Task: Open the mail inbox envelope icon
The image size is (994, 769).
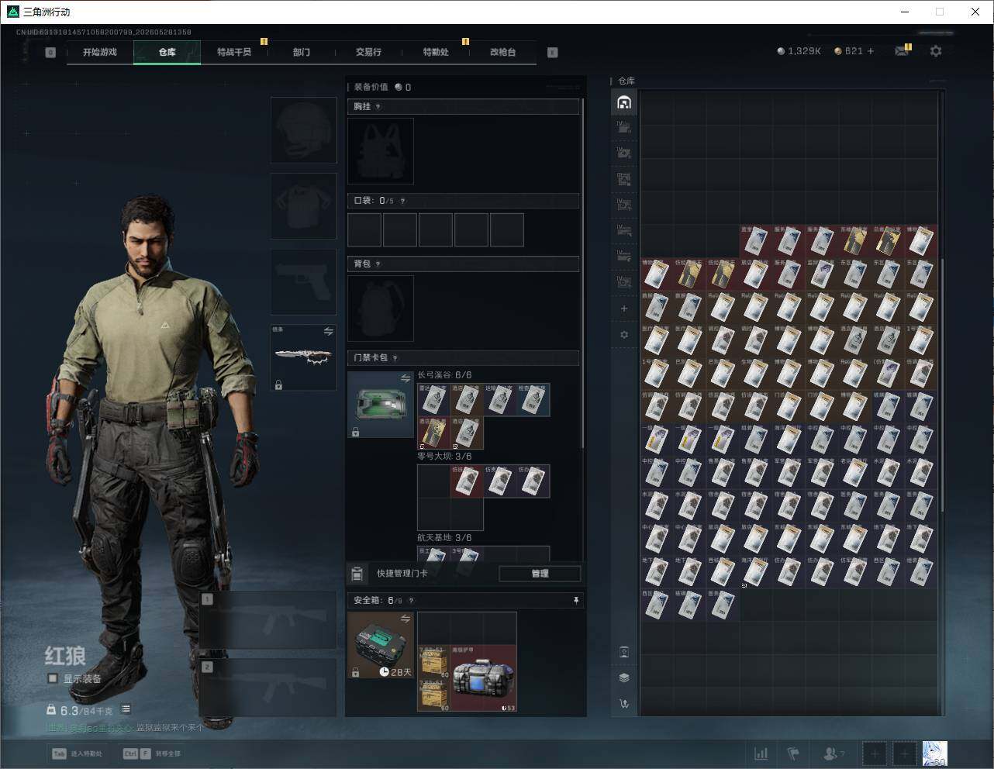Action: click(902, 51)
